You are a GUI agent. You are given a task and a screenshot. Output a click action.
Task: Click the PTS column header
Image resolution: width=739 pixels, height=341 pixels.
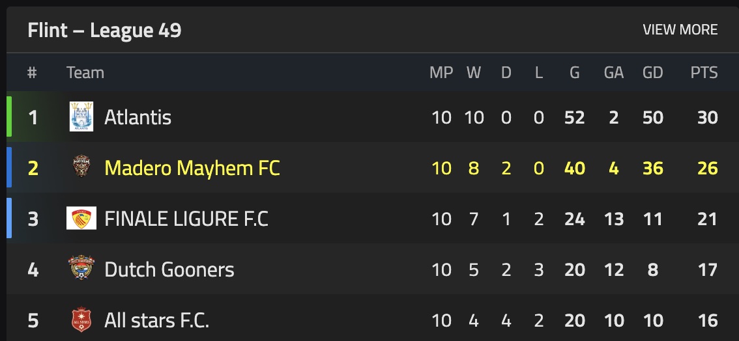[x=704, y=73]
